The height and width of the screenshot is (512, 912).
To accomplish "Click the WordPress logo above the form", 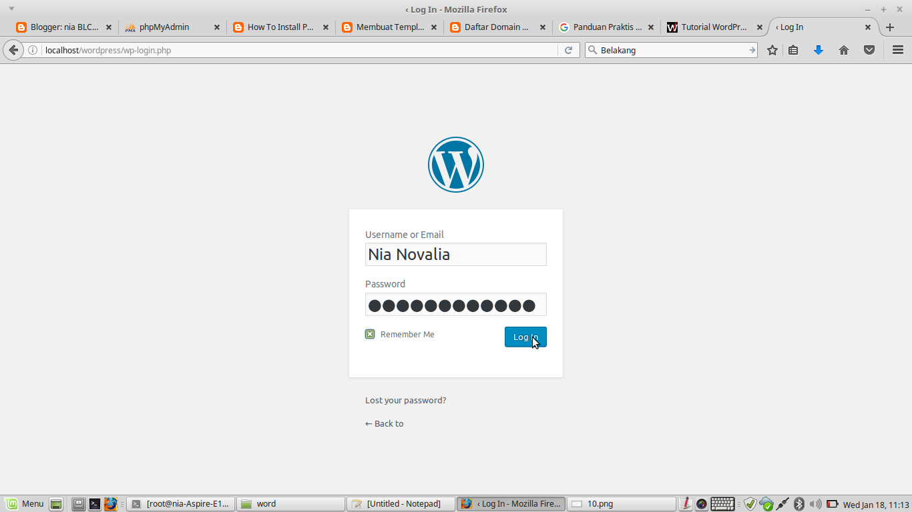I will pos(456,165).
